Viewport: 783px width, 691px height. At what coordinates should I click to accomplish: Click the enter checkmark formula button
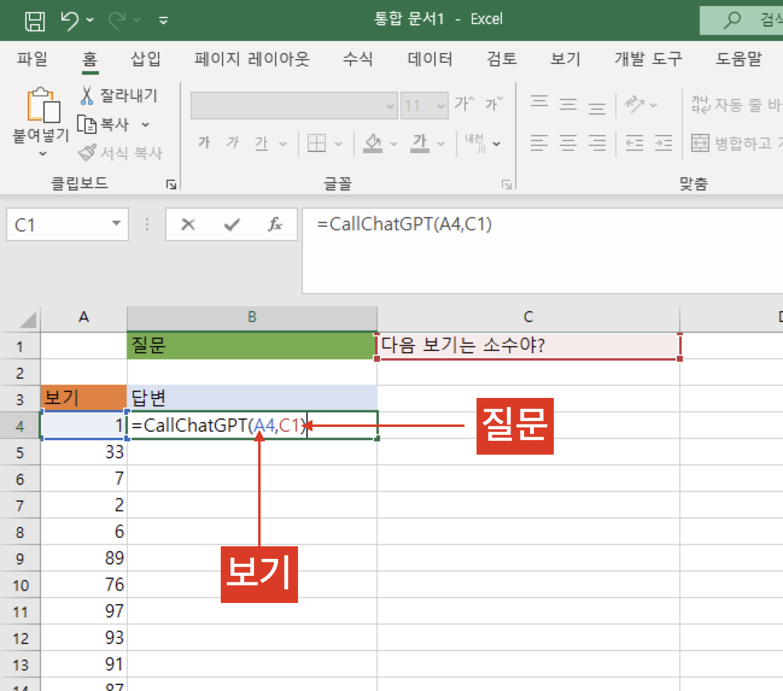[232, 224]
